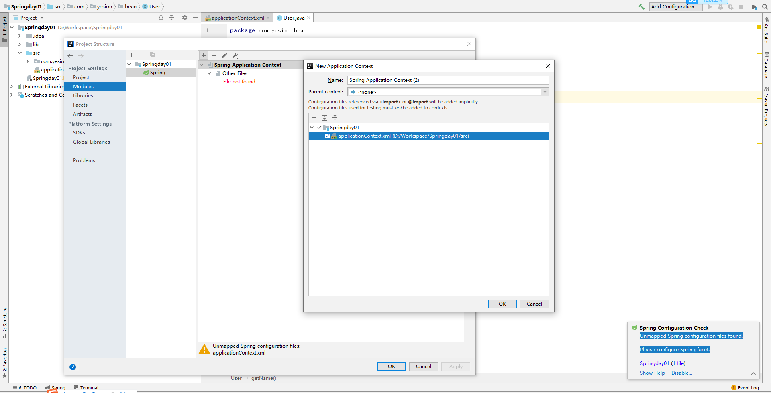Viewport: 771px width, 393px height.
Task: Add a module with the plus above Springday01
Action: click(131, 55)
